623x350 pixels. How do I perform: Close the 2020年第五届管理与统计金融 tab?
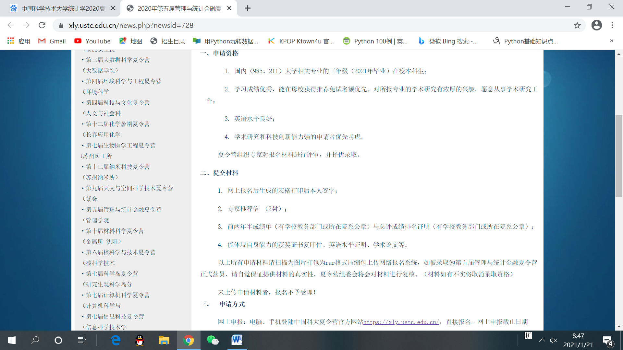pos(229,8)
